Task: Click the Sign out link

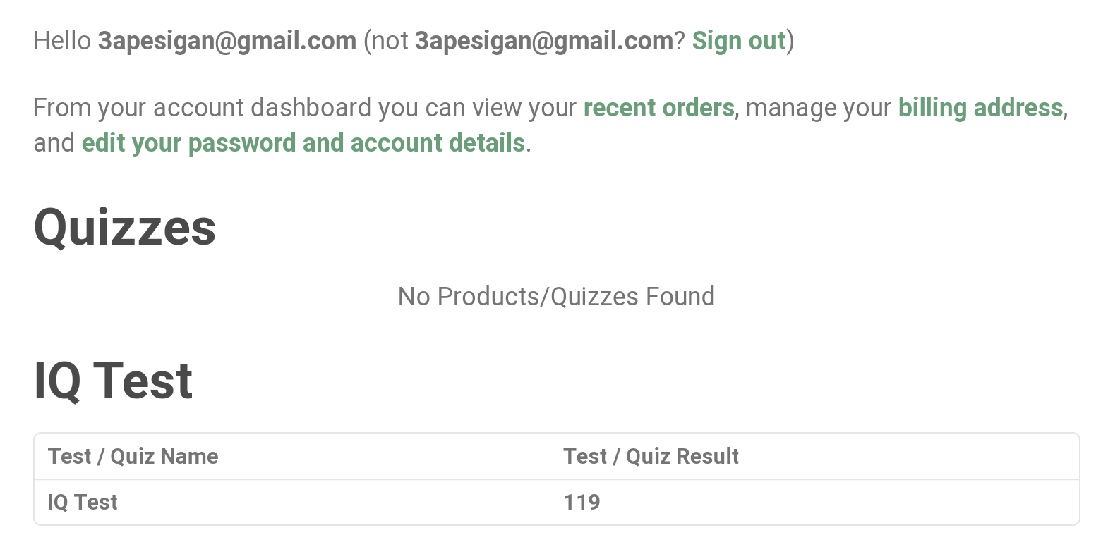Action: [738, 41]
